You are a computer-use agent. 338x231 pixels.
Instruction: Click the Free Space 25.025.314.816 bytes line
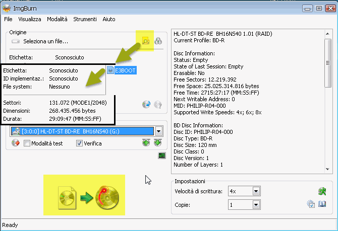pyautogui.click(x=216, y=86)
